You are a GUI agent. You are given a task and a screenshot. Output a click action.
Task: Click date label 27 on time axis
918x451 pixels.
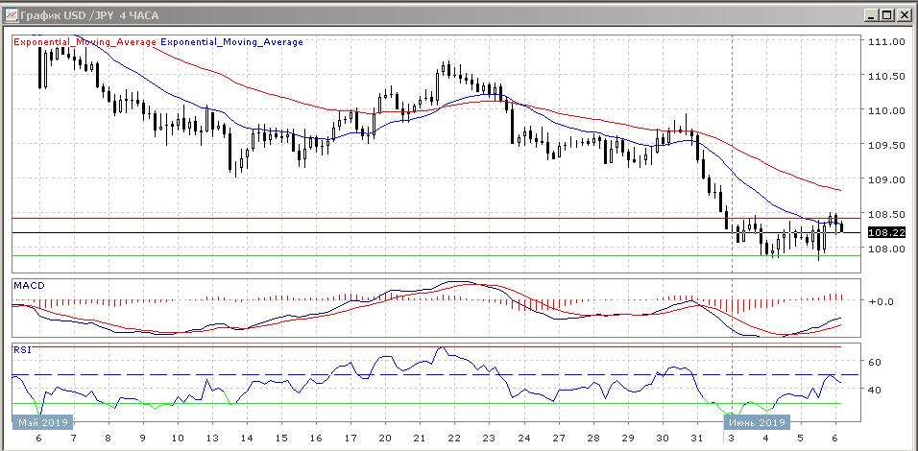(x=559, y=439)
